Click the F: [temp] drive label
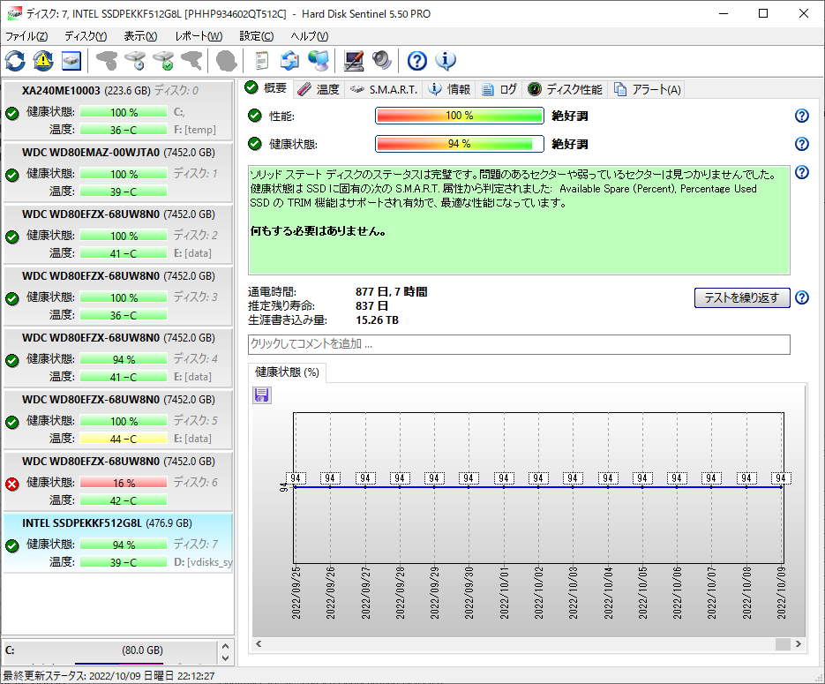The image size is (825, 684). (x=195, y=130)
